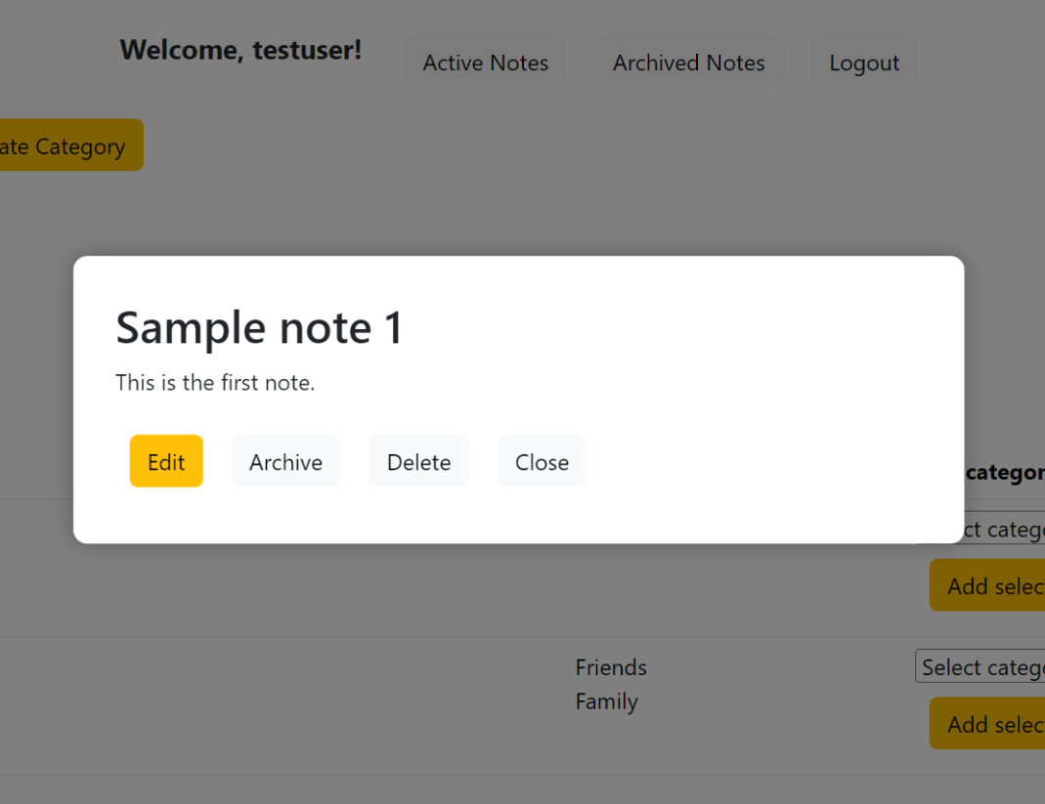
Task: Click the upper Add selected button
Action: tap(989, 585)
